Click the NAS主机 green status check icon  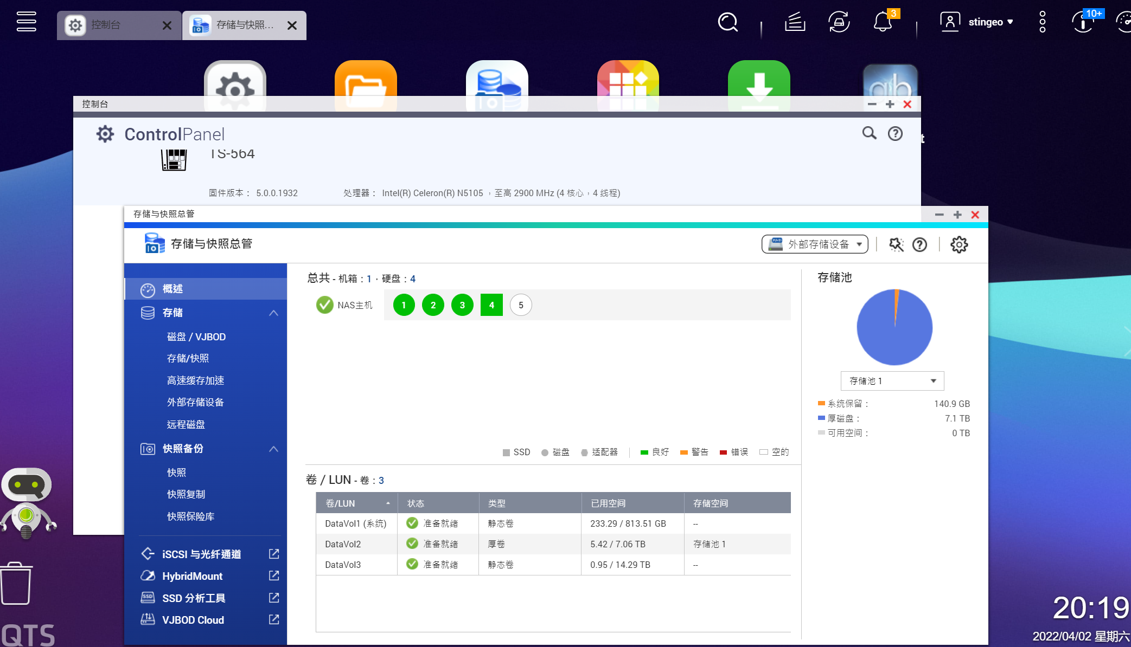325,305
